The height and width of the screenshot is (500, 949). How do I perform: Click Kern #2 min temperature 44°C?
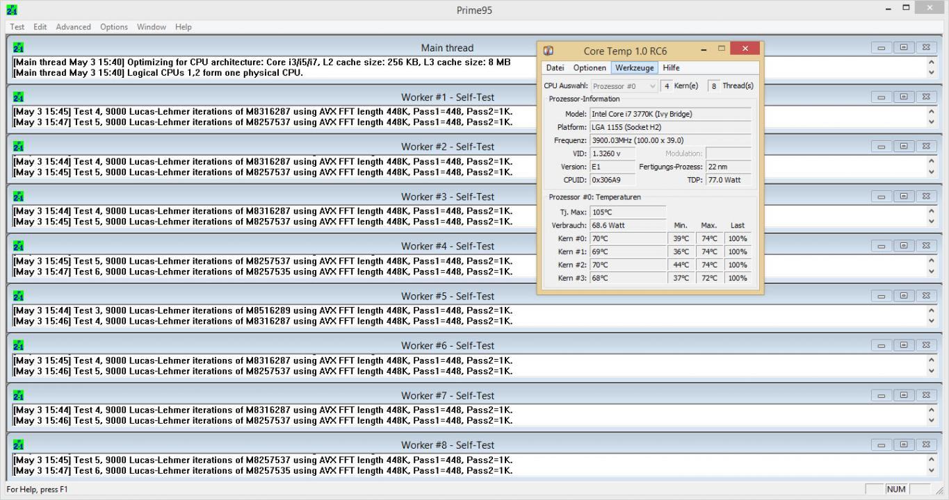click(681, 265)
